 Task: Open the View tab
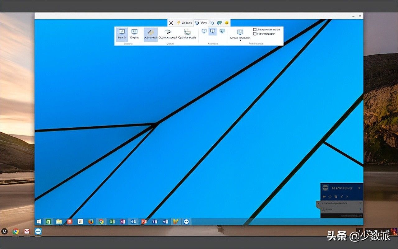click(x=201, y=23)
